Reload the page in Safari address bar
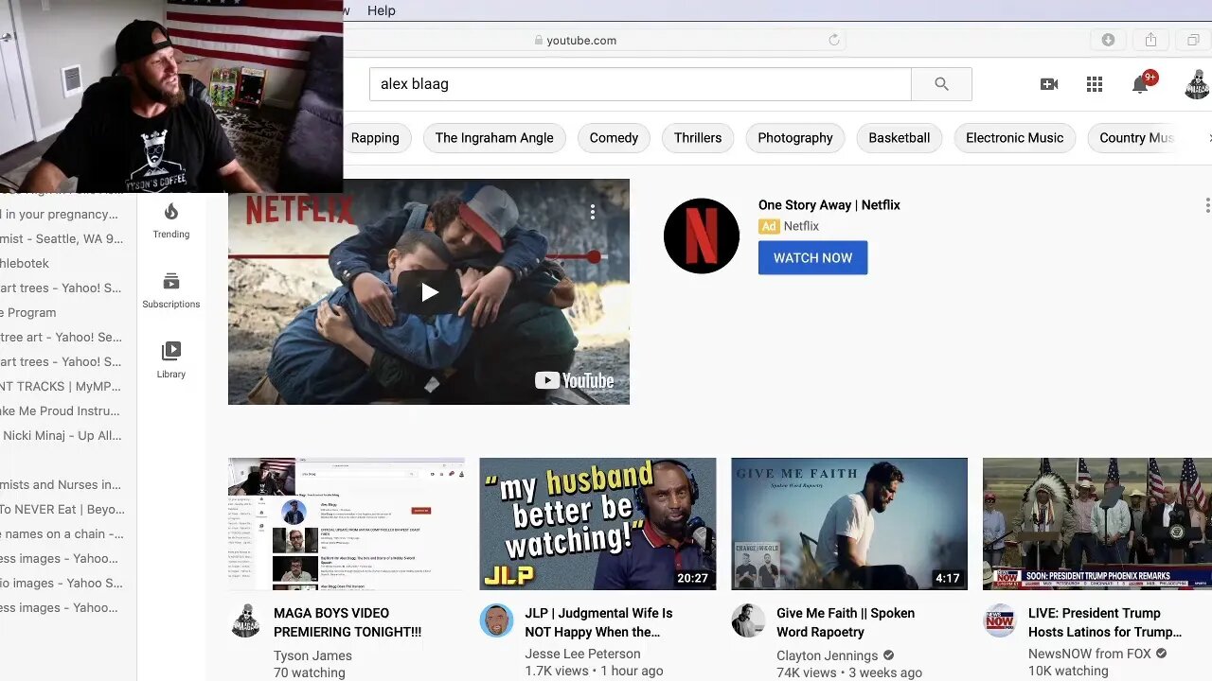Image resolution: width=1212 pixels, height=681 pixels. 834,40
